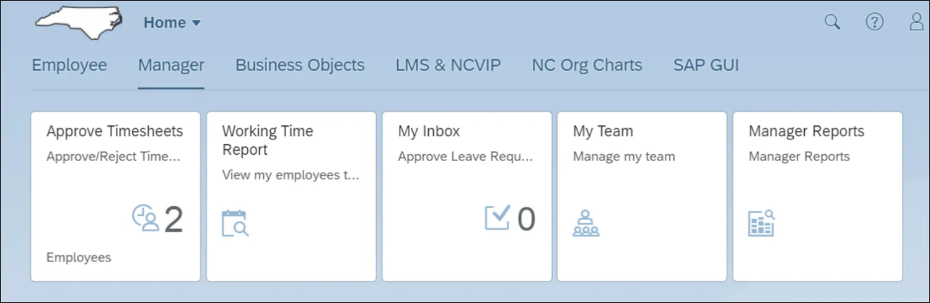Image resolution: width=930 pixels, height=303 pixels.
Task: Expand the Home dropdown arrow
Action: 196,24
